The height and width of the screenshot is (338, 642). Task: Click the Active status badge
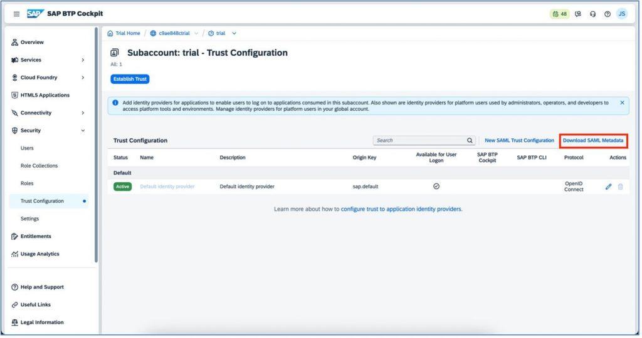coord(123,187)
